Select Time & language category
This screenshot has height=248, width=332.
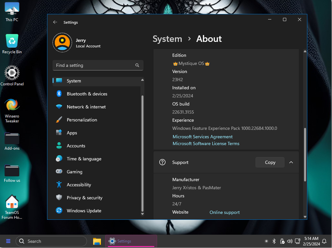click(x=84, y=159)
